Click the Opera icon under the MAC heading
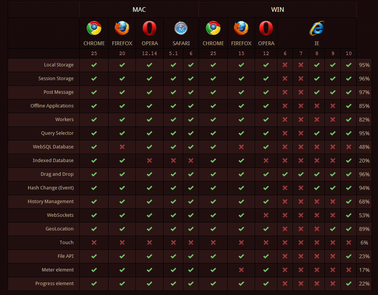The image size is (378, 295). (x=150, y=28)
